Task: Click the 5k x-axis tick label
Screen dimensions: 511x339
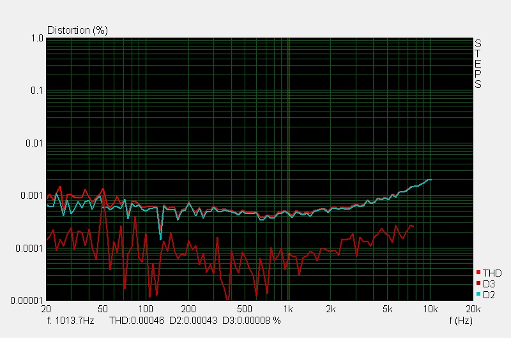Action: click(x=388, y=309)
